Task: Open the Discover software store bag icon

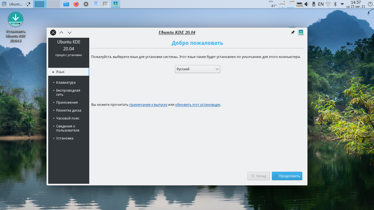Action: [96, 4]
